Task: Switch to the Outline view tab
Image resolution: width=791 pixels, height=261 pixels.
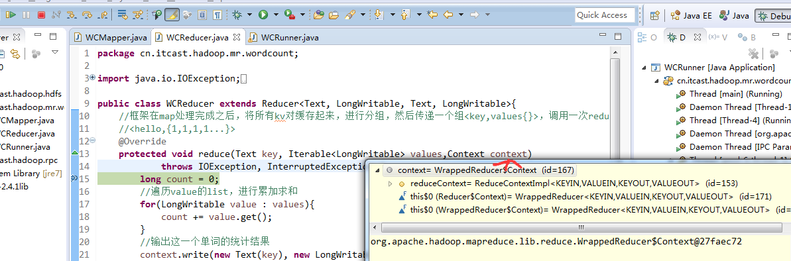Action: [646, 37]
